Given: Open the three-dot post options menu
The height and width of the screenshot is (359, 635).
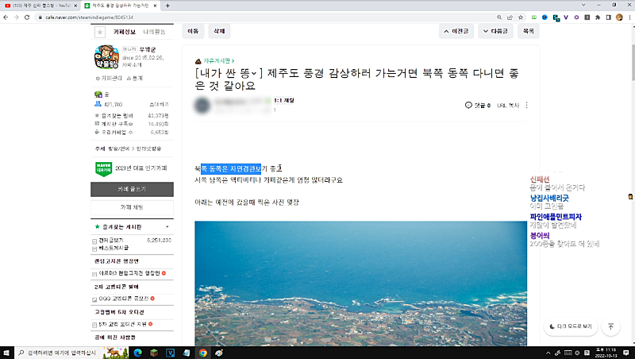Looking at the screenshot, I should [527, 105].
